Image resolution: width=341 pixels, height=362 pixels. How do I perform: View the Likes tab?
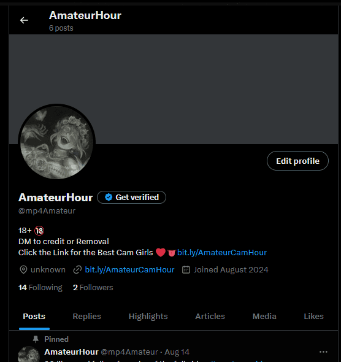(313, 316)
